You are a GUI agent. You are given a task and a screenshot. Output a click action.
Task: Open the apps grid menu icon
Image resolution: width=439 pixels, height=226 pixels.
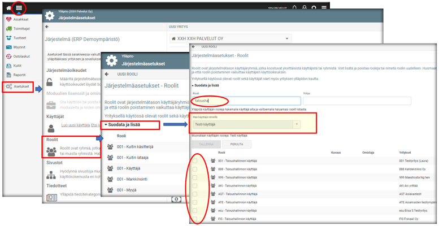(x=19, y=8)
